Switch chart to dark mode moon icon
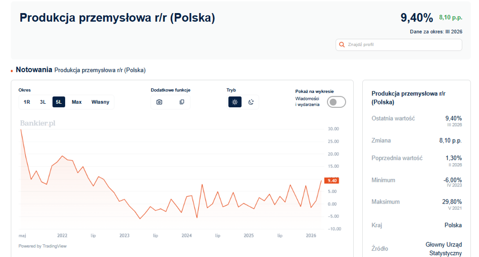Viewport: 479px width, 257px height. [x=251, y=102]
